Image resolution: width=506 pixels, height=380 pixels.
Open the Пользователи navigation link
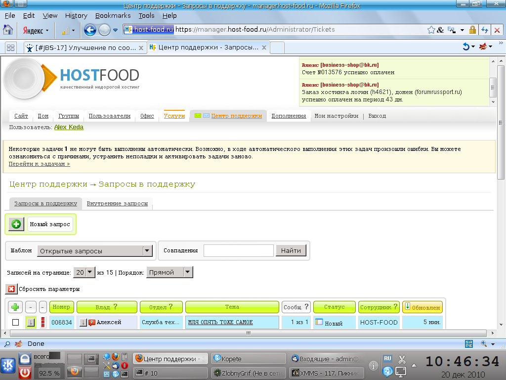[x=110, y=116]
